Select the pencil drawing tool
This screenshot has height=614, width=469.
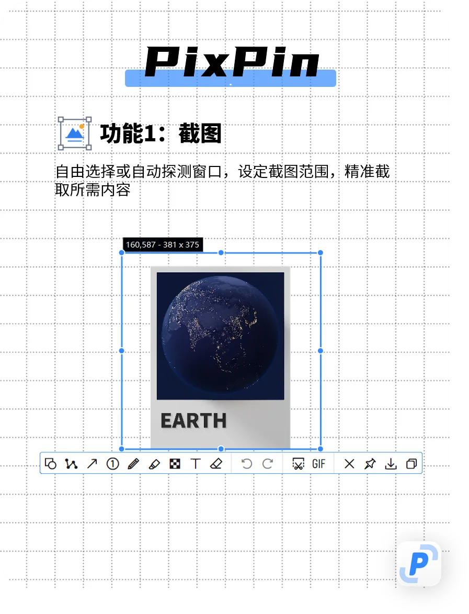click(x=133, y=463)
